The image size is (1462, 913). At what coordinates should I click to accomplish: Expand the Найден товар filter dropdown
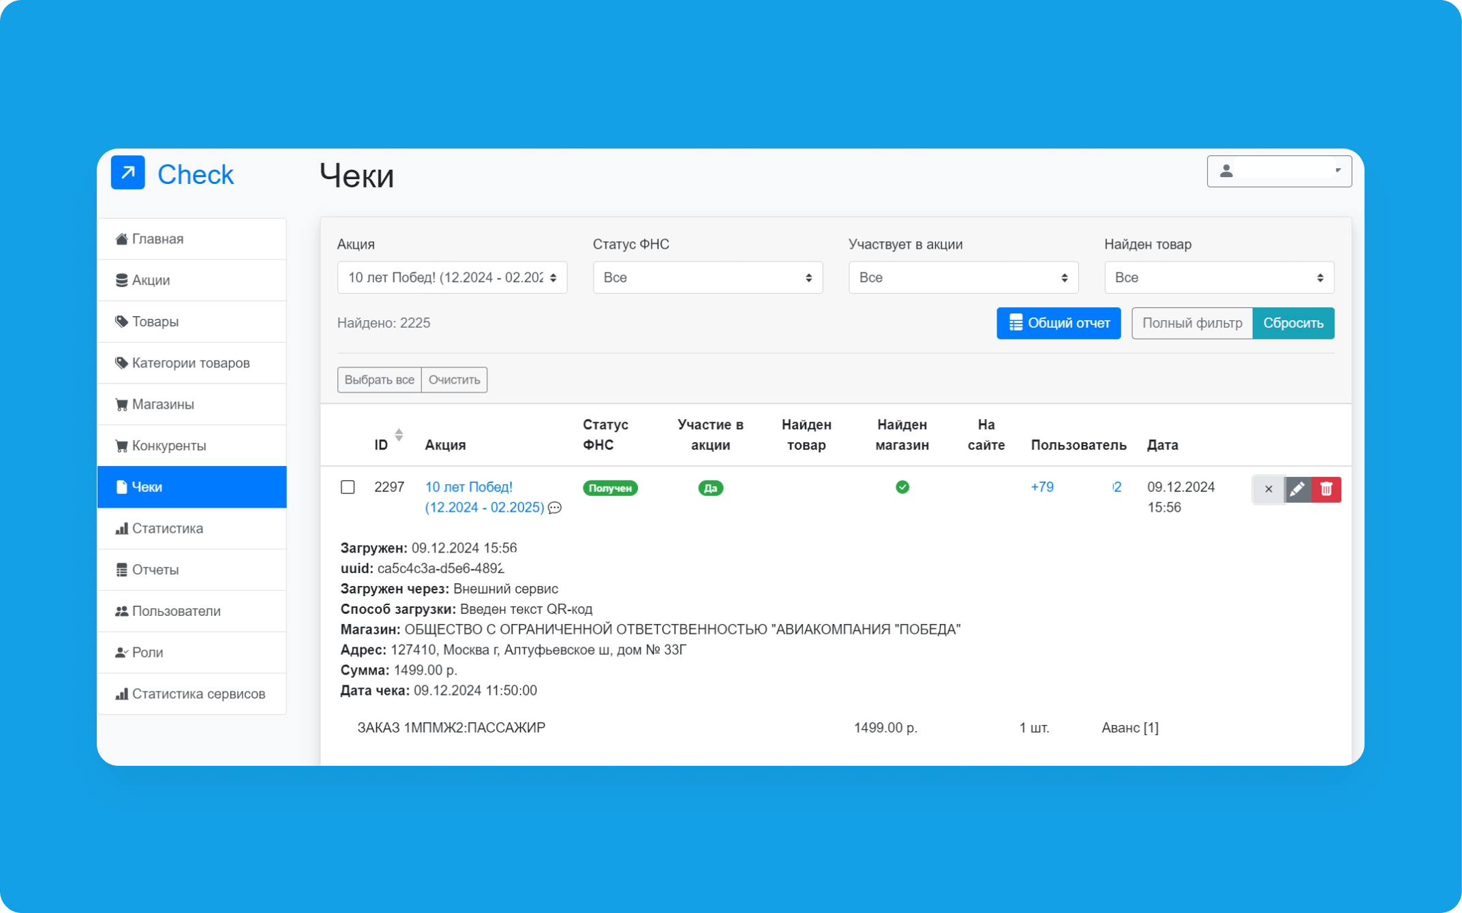tap(1219, 277)
